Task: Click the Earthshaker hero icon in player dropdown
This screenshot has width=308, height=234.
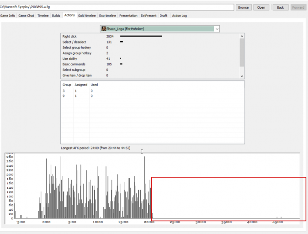Action: pos(104,29)
